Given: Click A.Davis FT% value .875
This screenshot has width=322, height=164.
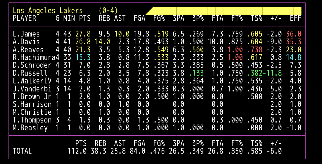Looking at the screenshot, I should pyautogui.click(x=235, y=42).
